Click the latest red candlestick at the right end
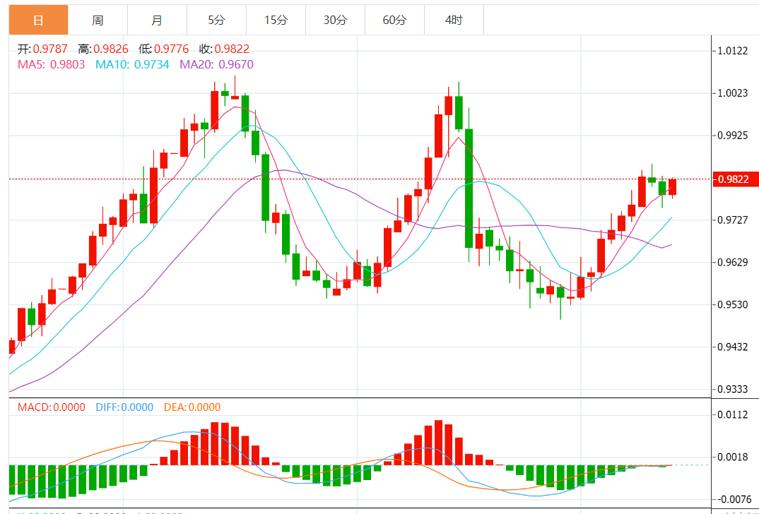This screenshot has width=759, height=514. pyautogui.click(x=672, y=187)
